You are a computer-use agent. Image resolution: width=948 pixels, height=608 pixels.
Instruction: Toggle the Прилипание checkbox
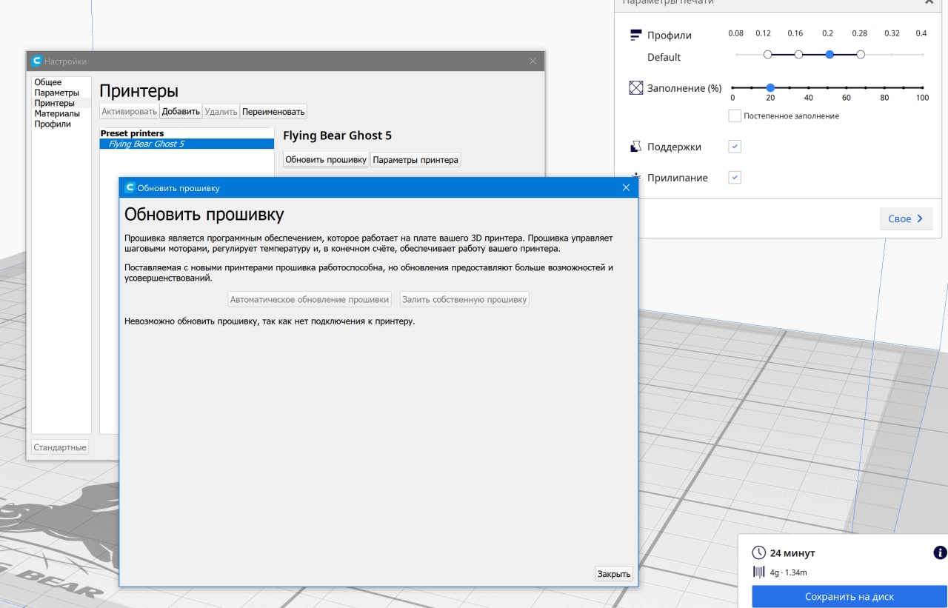point(735,178)
